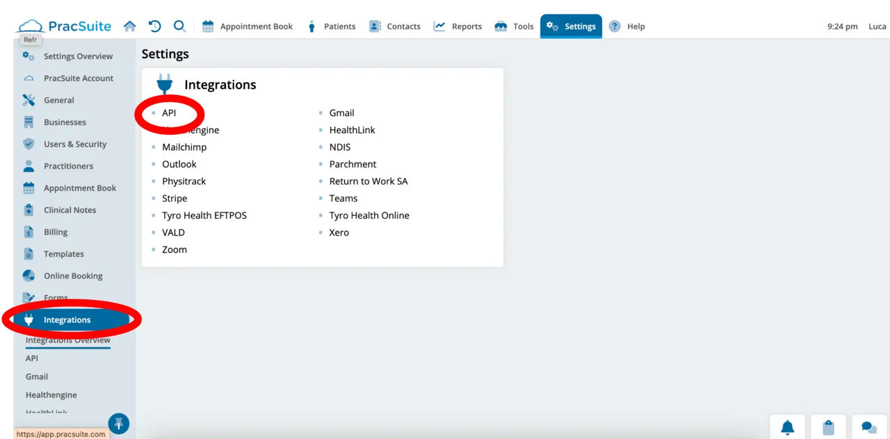Viewport: 890px width, 439px height.
Task: Click the sidebar Appointment Book calendar icon
Action: pos(29,188)
